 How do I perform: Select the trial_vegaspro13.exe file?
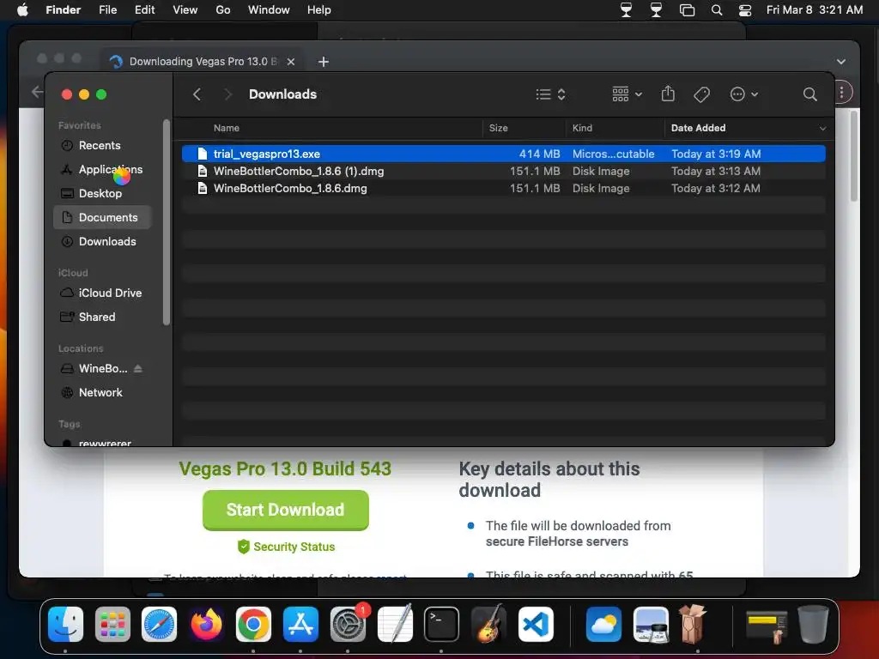(503, 154)
